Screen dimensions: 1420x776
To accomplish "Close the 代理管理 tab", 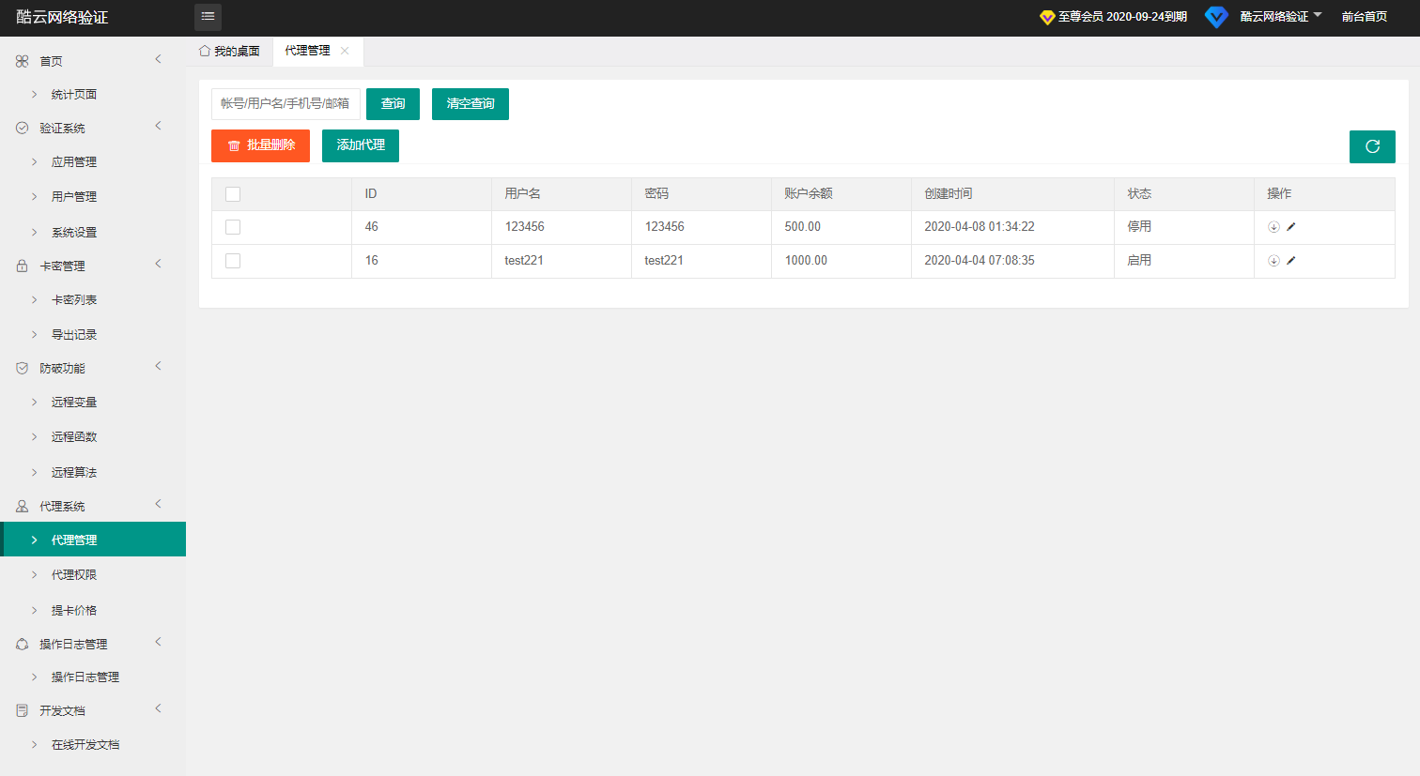I will click(x=345, y=51).
